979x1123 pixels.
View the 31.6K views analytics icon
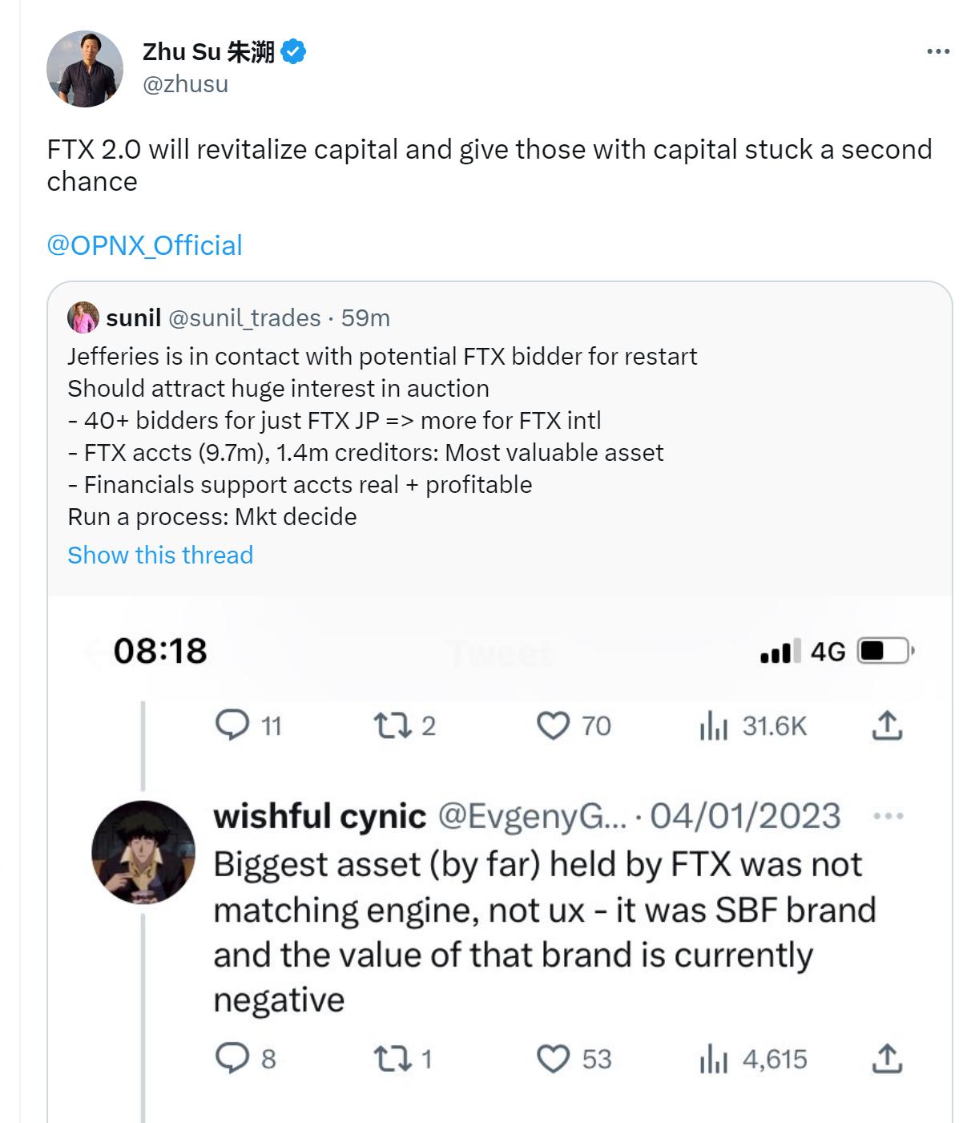click(713, 726)
